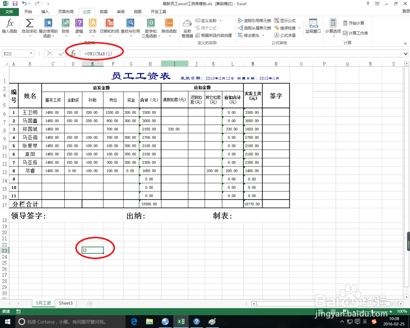The height and width of the screenshot is (328, 410).
Task: Open the Ribbon Display Options button
Action: tap(377, 4)
